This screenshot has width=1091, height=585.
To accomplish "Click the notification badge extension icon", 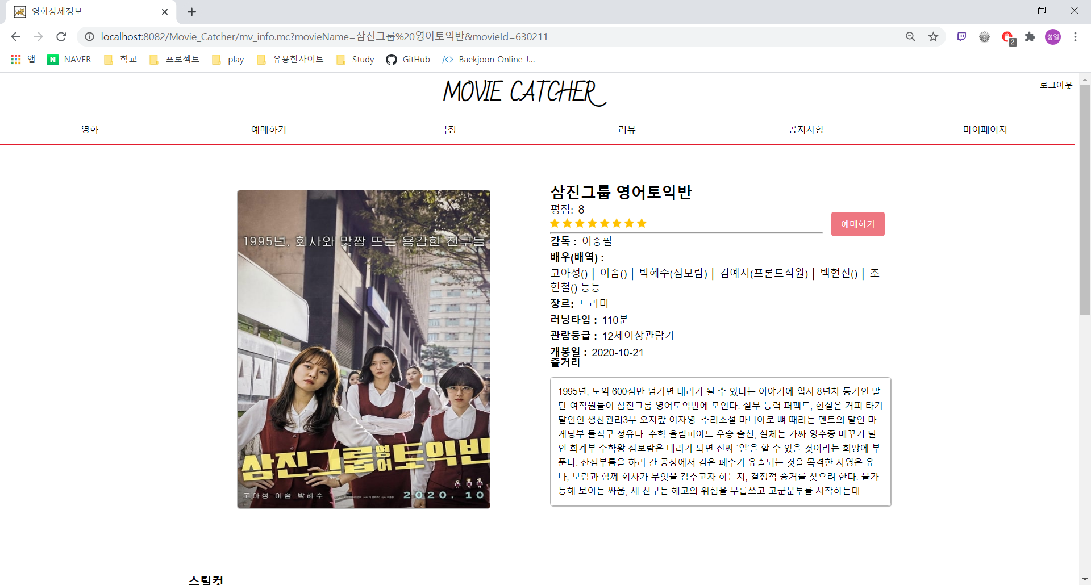I will pos(1008,36).
